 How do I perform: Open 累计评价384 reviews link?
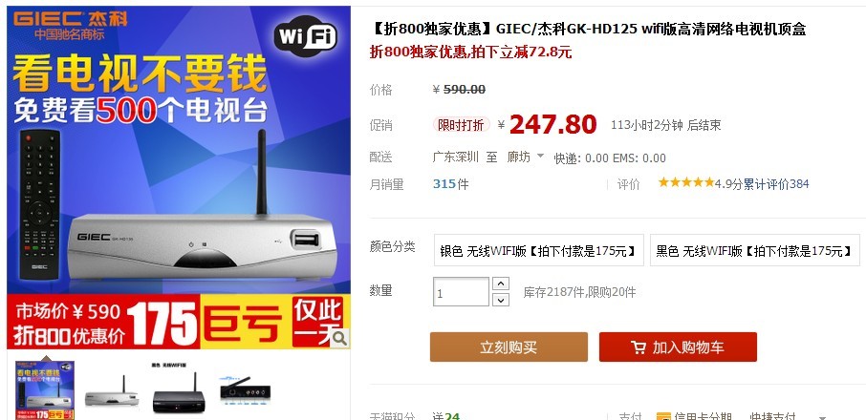tap(775, 183)
